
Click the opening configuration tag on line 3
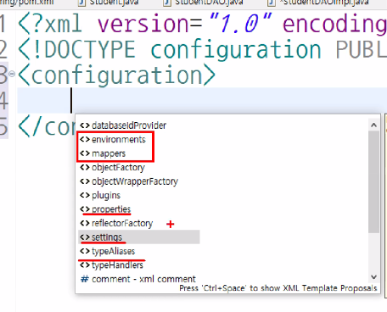(x=116, y=75)
